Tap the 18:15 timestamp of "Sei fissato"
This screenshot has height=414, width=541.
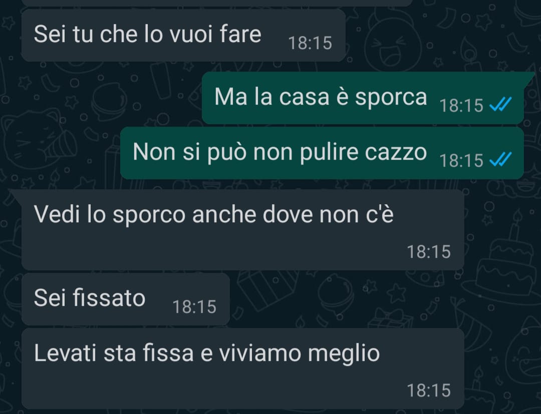click(194, 307)
